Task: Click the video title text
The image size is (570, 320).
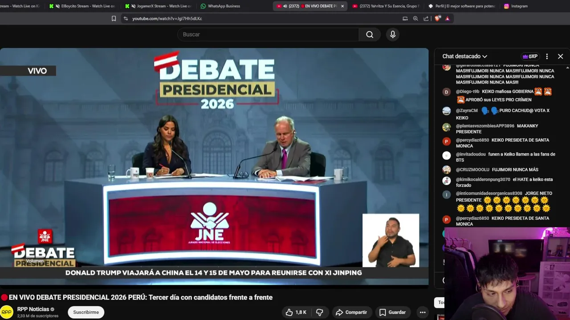Action: 140,297
